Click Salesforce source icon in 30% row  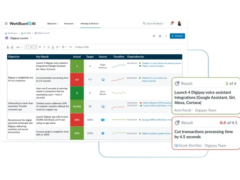tap(103, 120)
